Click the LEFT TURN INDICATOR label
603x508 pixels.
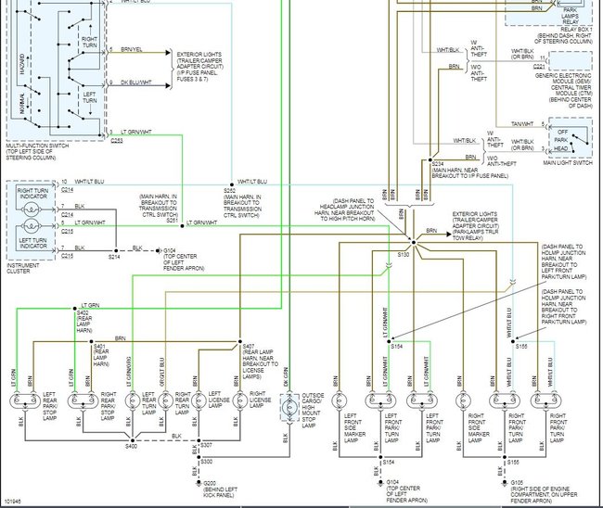tap(33, 243)
